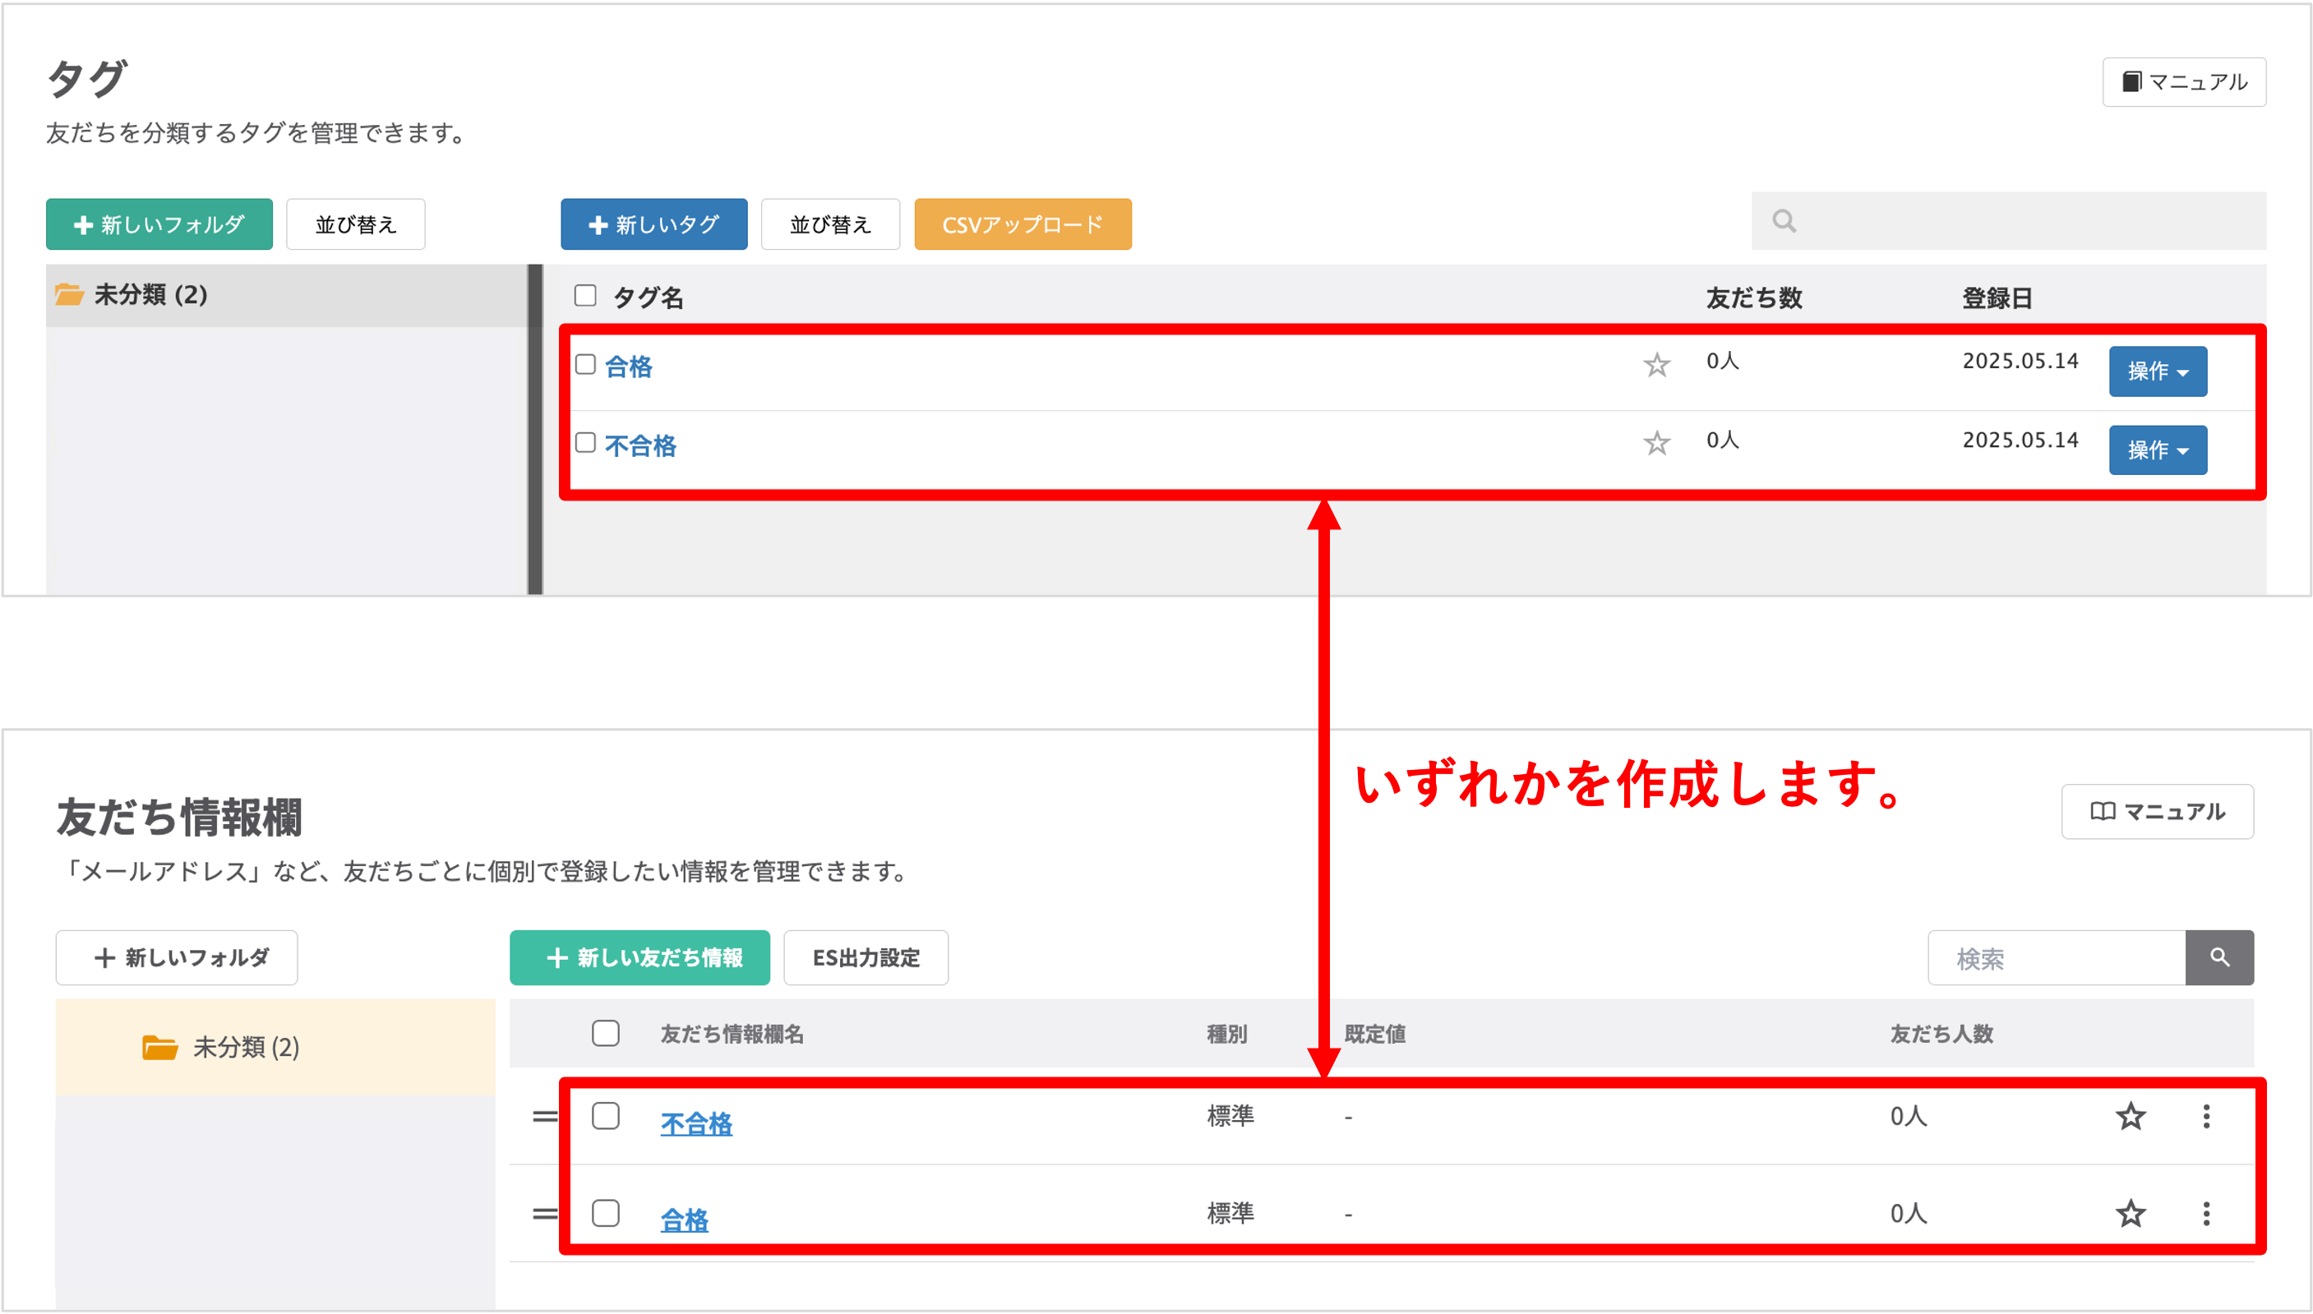The width and height of the screenshot is (2313, 1314).
Task: Open the 友だち情報欄 マニュアル button
Action: [x=2157, y=811]
